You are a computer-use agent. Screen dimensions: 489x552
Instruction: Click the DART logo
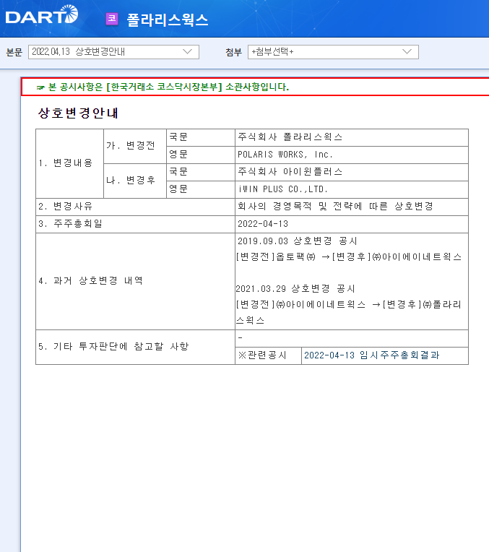point(42,14)
